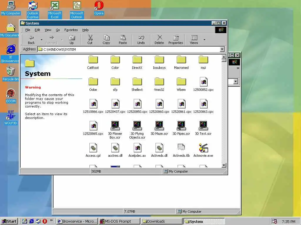The width and height of the screenshot is (301, 225).
Task: Select the Macromed folder
Action: [x=181, y=62]
